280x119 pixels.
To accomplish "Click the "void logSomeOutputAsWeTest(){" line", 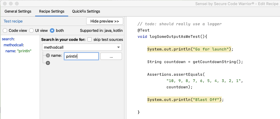I will point(172,37).
